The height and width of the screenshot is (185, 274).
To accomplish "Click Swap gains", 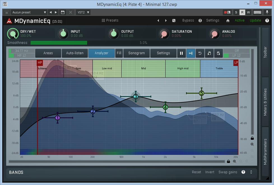I will pyautogui.click(x=228, y=172).
